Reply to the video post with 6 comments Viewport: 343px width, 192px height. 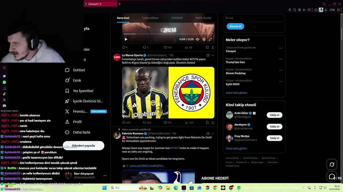point(125,47)
